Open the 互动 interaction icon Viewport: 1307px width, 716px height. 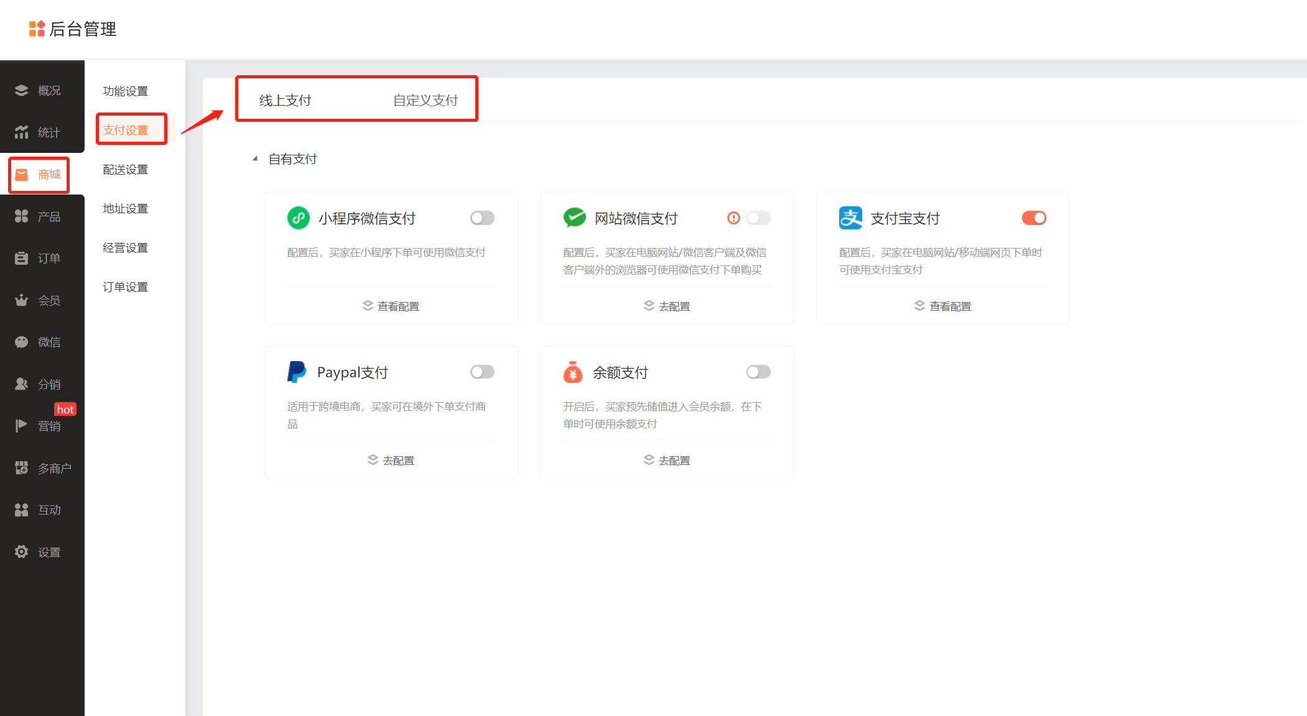click(22, 510)
